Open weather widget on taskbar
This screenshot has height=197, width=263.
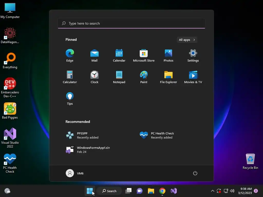click(7, 191)
